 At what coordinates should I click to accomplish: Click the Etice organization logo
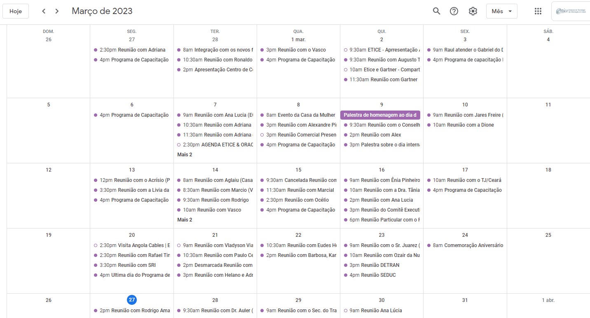571,12
